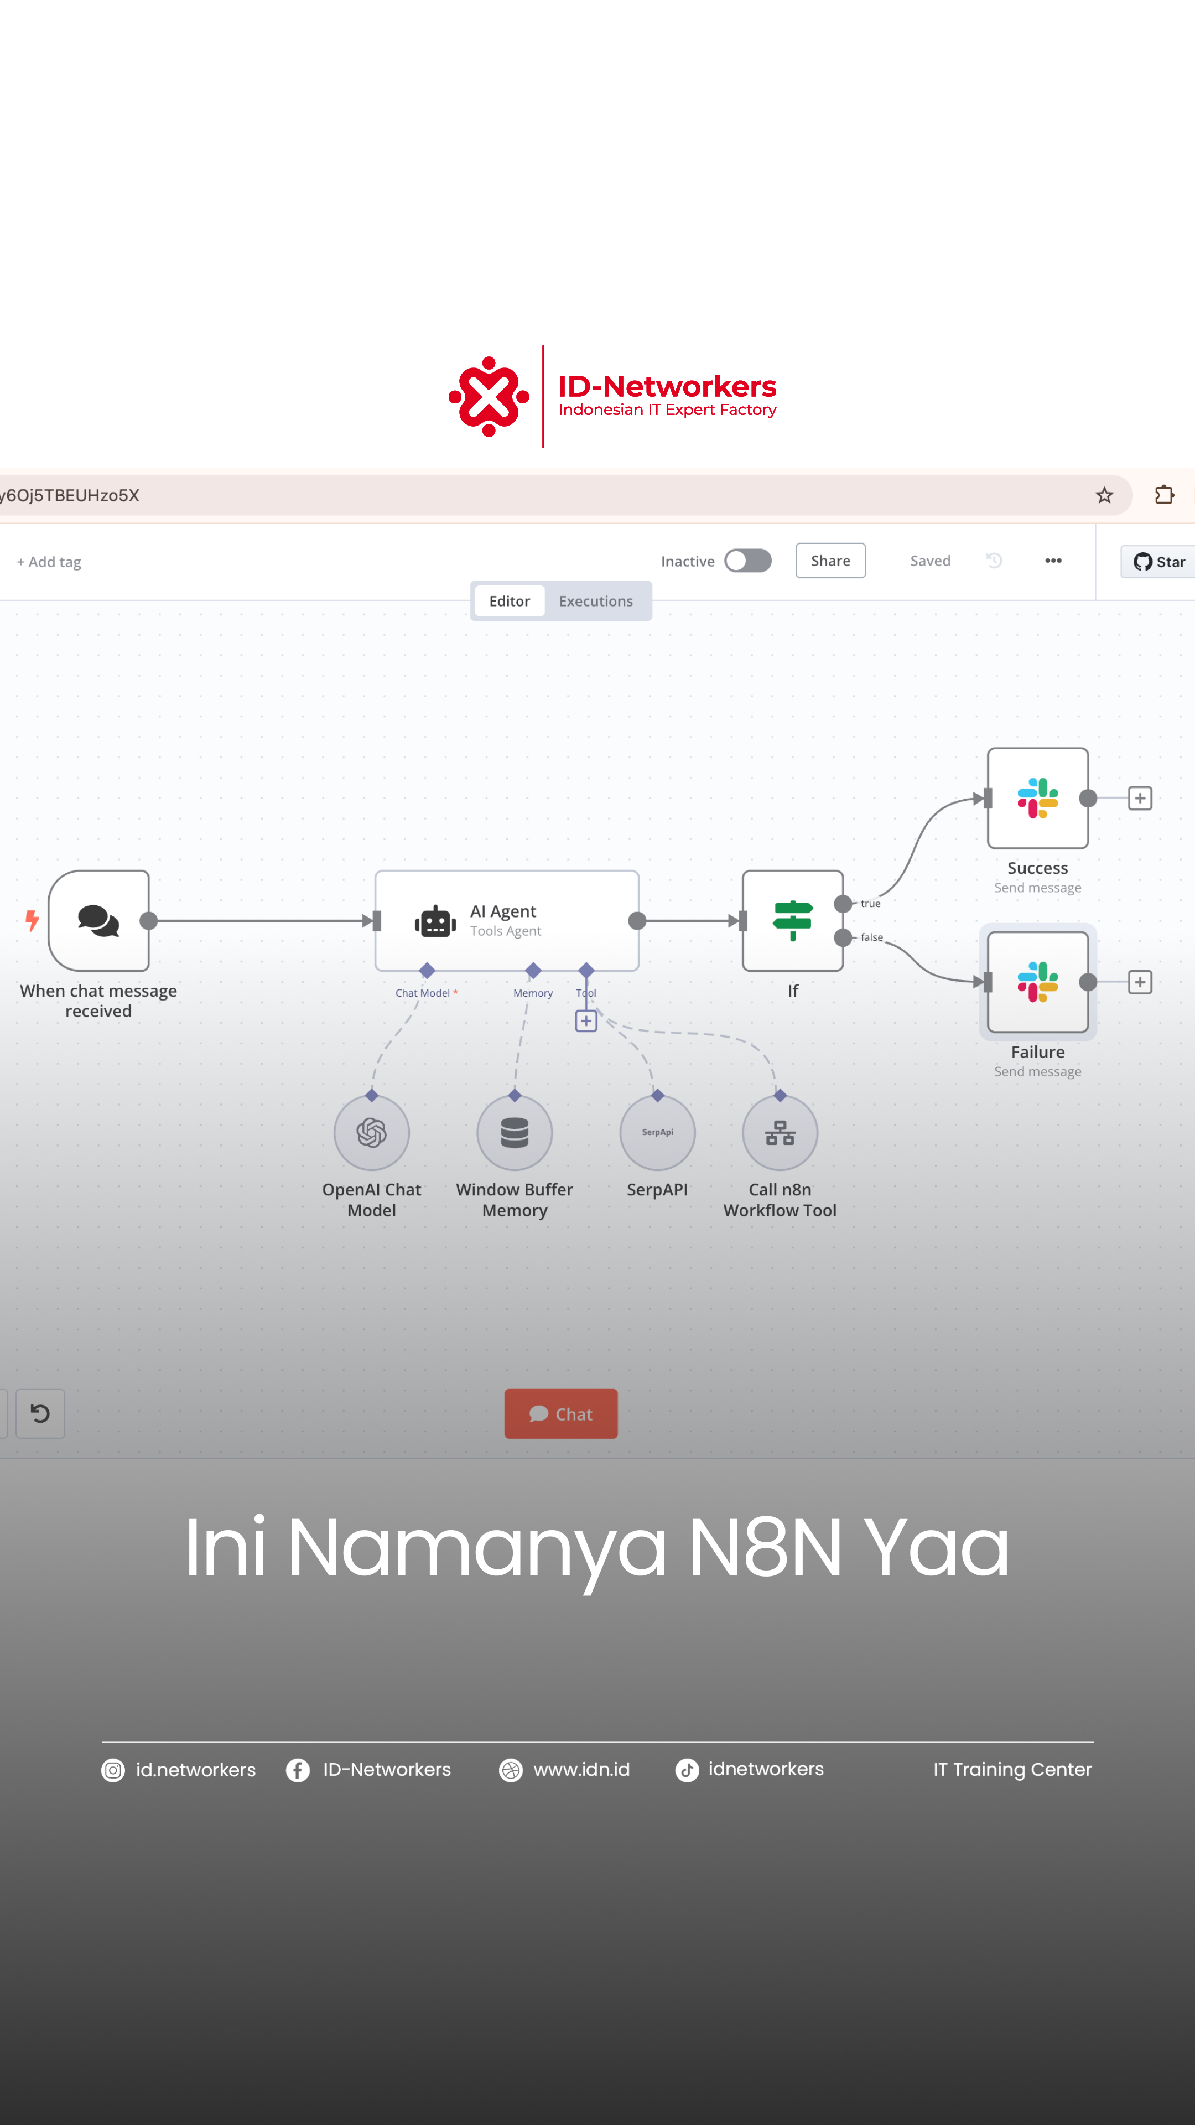Select the Failure Slack node
Viewport: 1195px width, 2125px height.
(x=1037, y=982)
